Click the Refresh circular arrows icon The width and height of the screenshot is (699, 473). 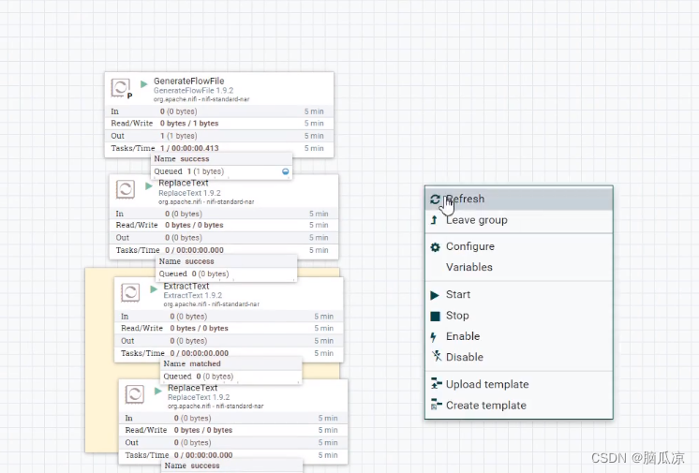[435, 200]
